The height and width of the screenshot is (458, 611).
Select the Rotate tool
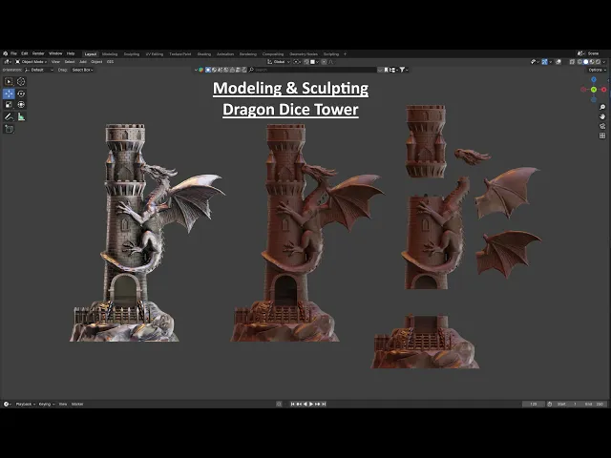click(x=21, y=94)
